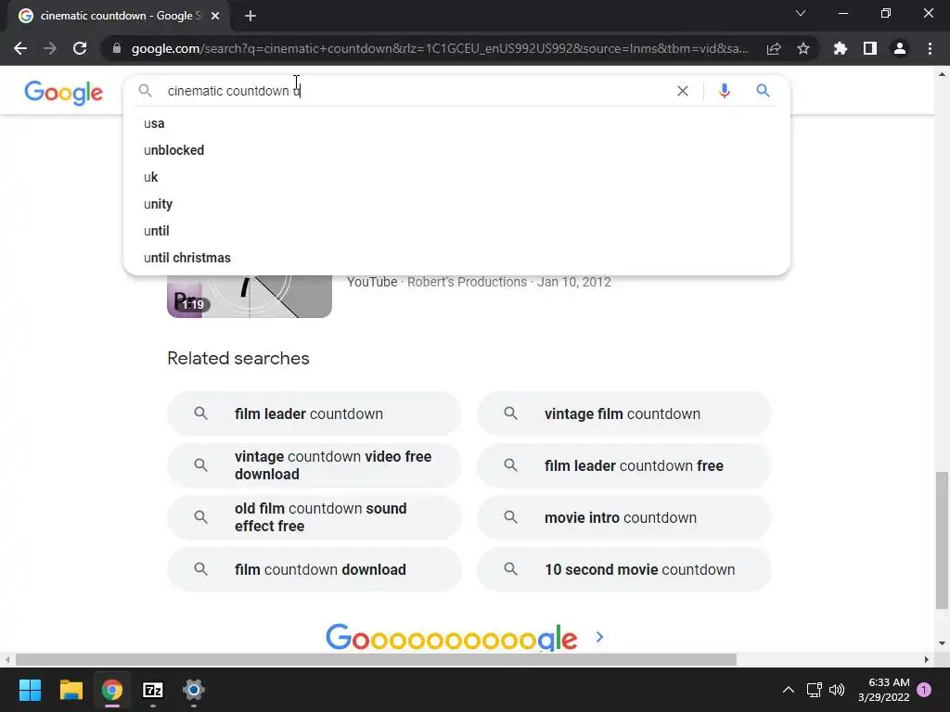Select the 'usa' suggestion
Screen dimensions: 950x712
tap(456, 123)
